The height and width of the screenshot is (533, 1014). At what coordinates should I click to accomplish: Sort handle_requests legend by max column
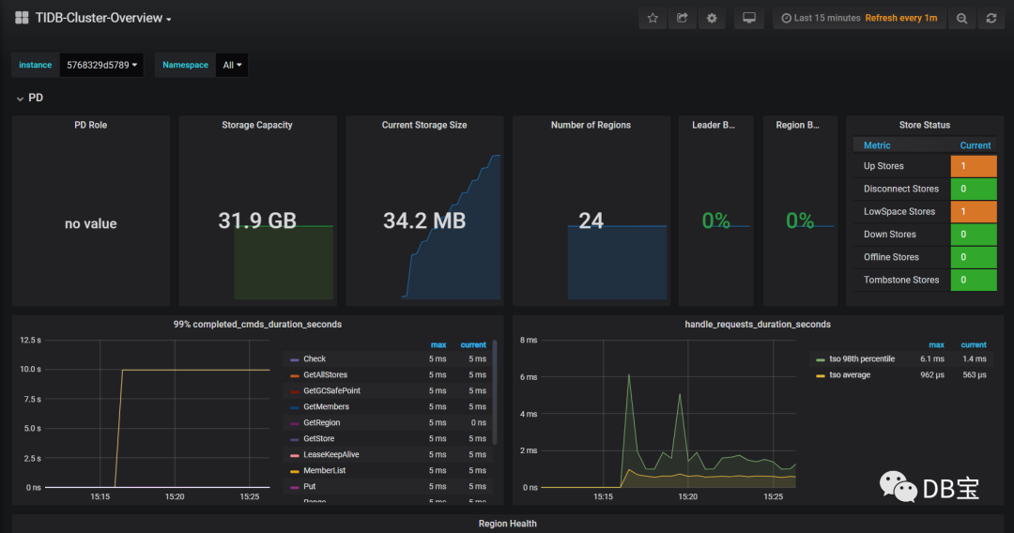[936, 345]
